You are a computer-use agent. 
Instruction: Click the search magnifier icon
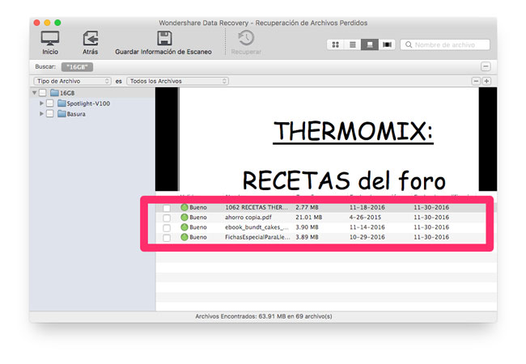(x=409, y=44)
